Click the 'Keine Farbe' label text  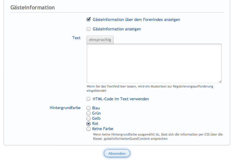click(x=103, y=129)
